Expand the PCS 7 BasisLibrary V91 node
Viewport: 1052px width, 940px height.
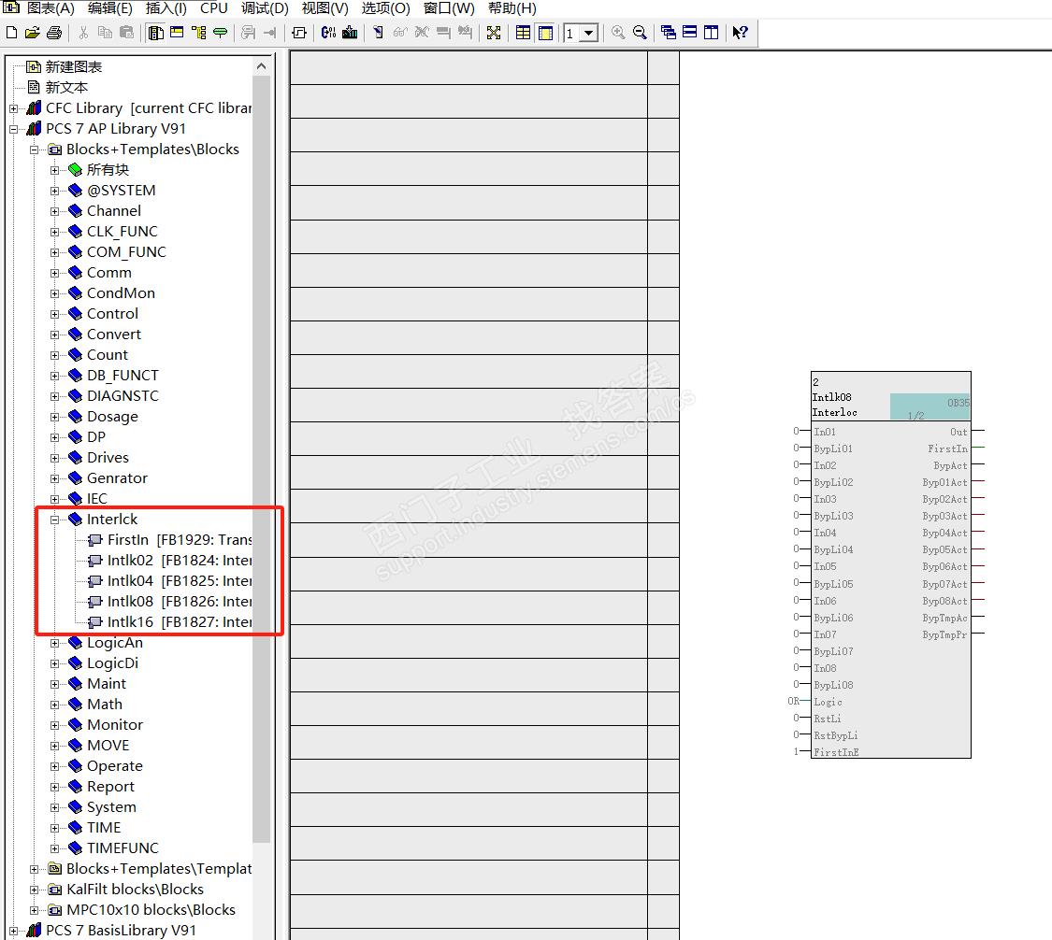[x=13, y=931]
